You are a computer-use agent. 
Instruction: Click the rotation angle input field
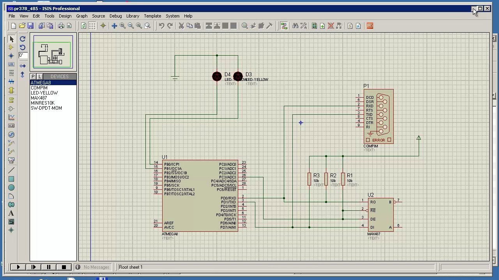[23, 56]
